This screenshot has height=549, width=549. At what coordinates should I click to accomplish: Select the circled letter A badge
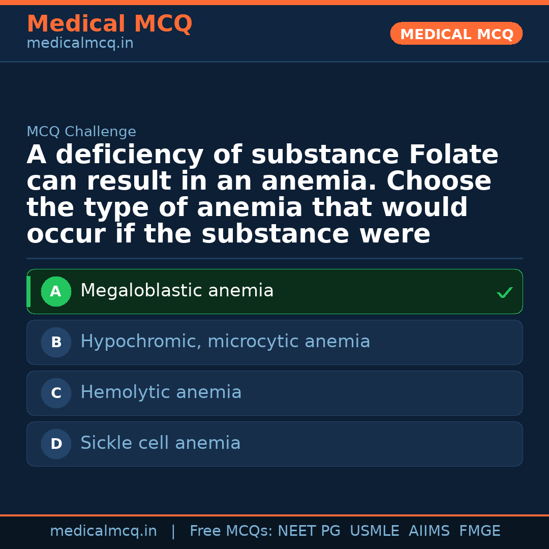[56, 292]
